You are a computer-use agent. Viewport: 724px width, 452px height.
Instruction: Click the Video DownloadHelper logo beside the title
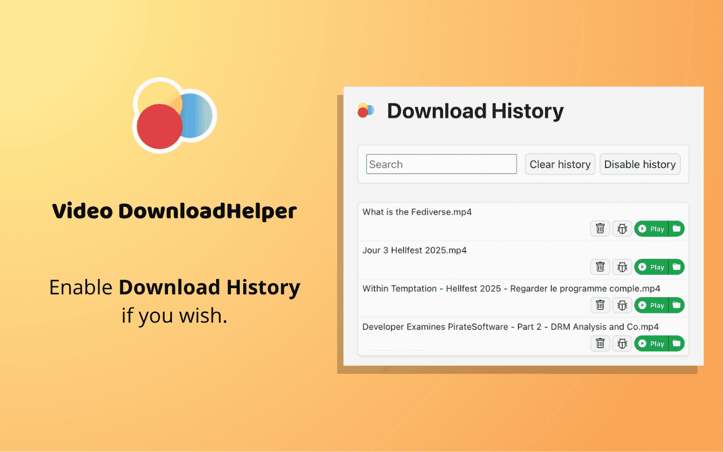point(365,111)
